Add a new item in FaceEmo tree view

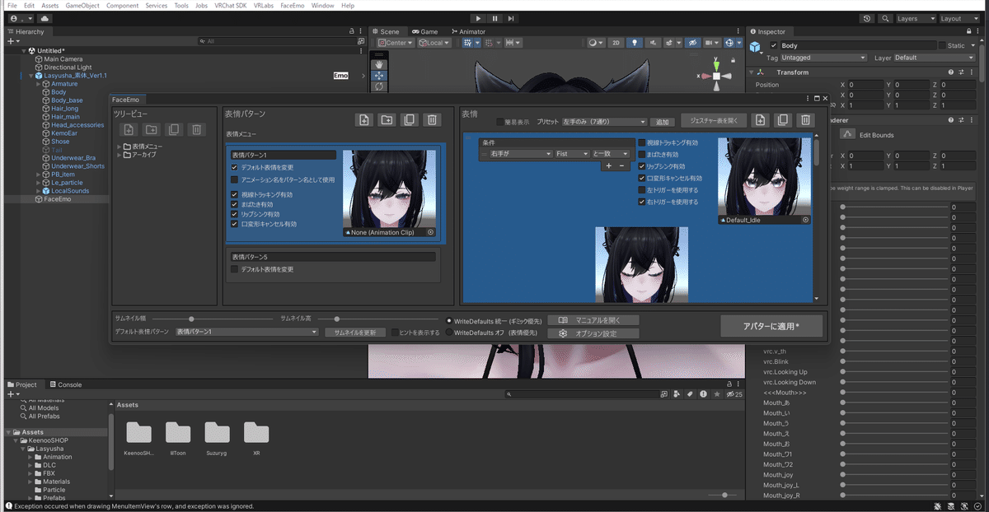point(129,129)
